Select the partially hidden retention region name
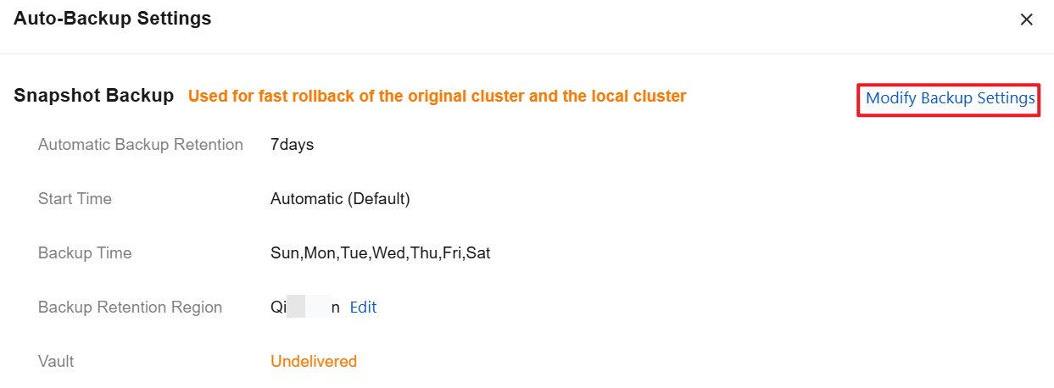The image size is (1054, 388). click(x=304, y=308)
